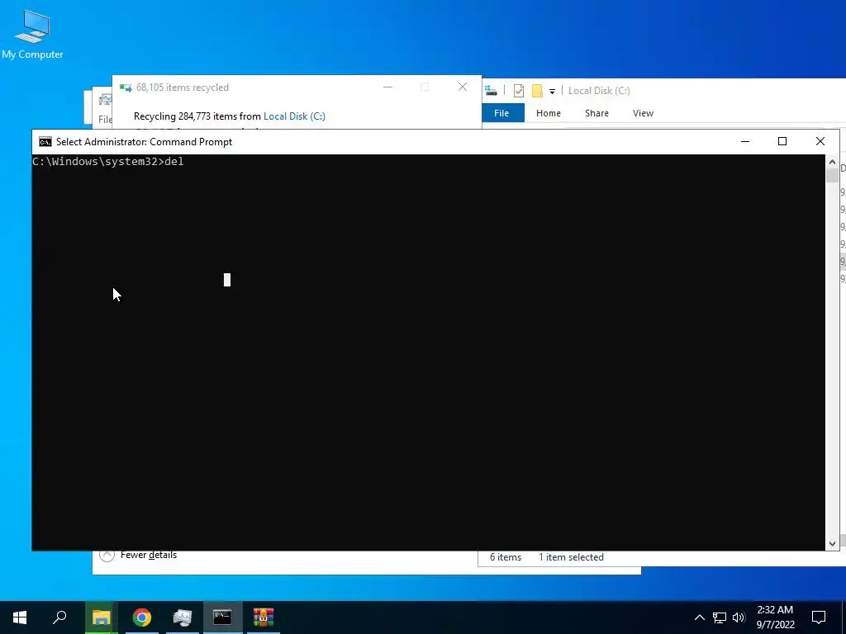Open the Share ribbon tab in Explorer
Image resolution: width=846 pixels, height=634 pixels.
click(x=596, y=113)
